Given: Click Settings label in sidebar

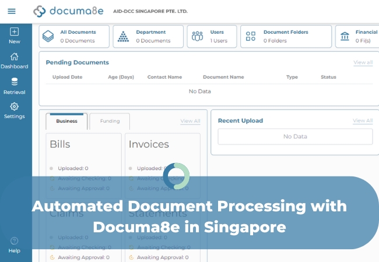Looking at the screenshot, I should point(14,116).
